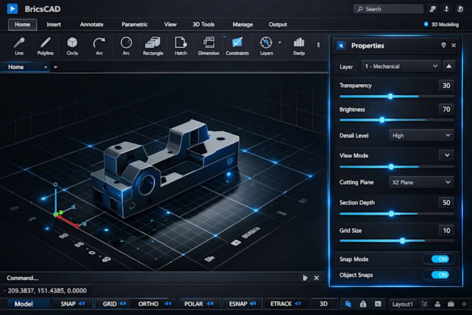
Task: Open the 3D Tools ribbon tab
Action: [203, 24]
